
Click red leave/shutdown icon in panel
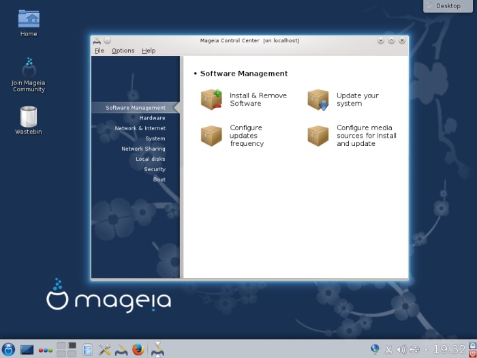tap(473, 354)
